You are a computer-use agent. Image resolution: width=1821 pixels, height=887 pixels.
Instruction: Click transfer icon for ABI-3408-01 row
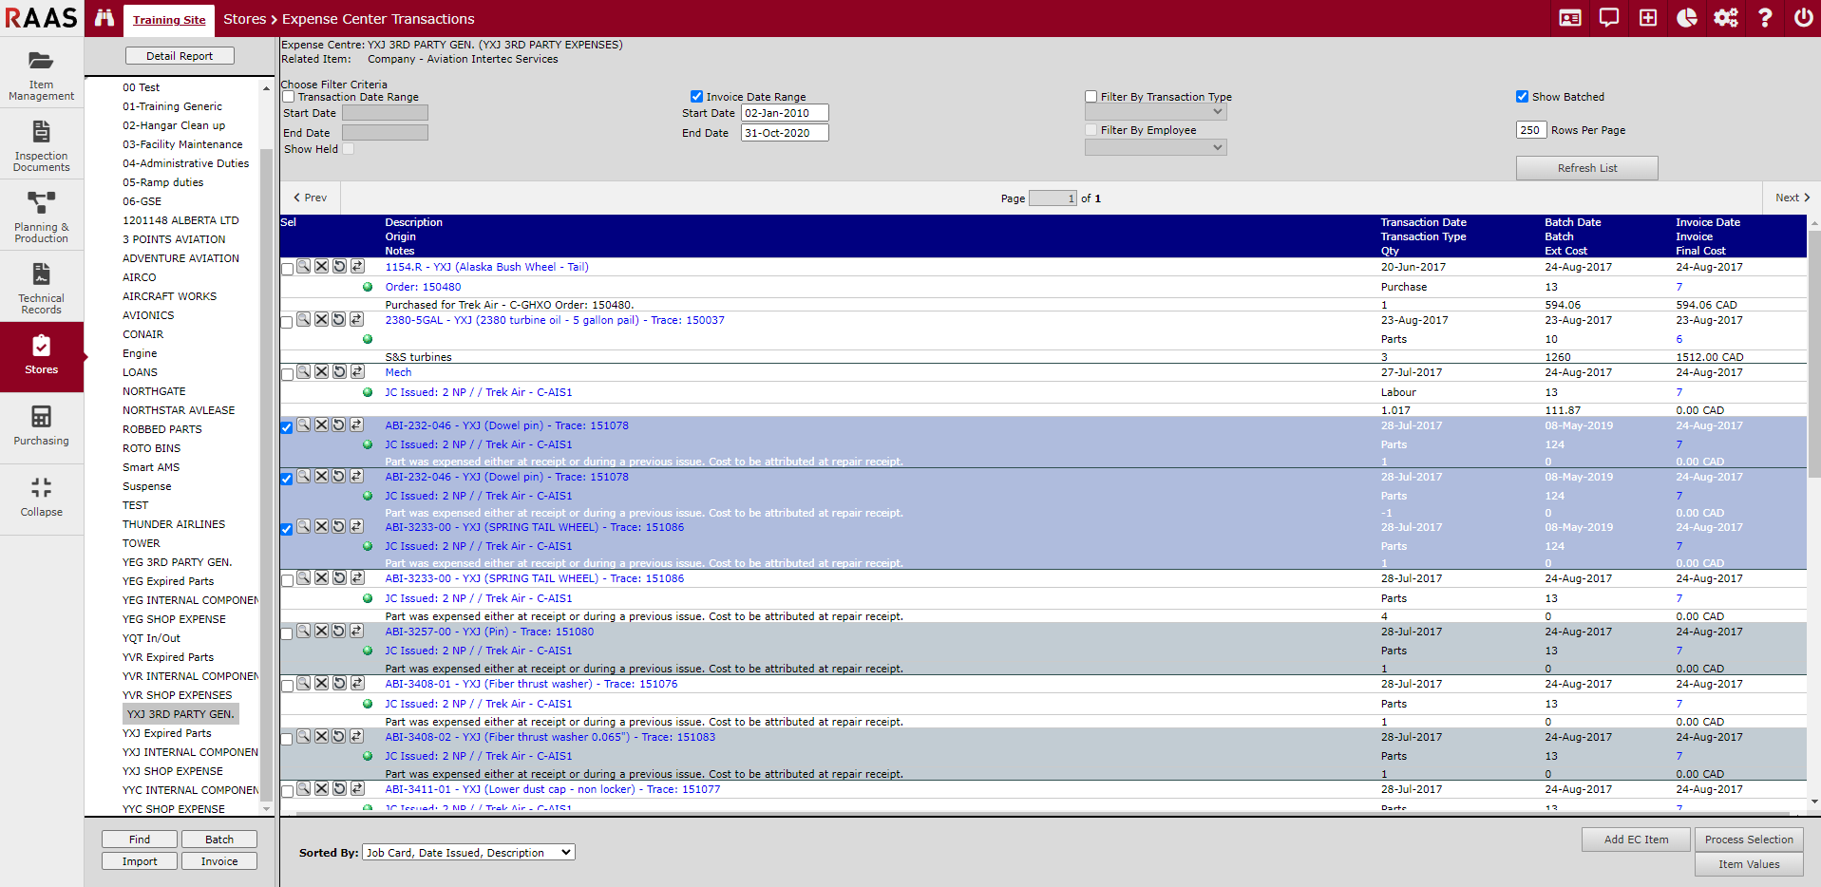357,684
